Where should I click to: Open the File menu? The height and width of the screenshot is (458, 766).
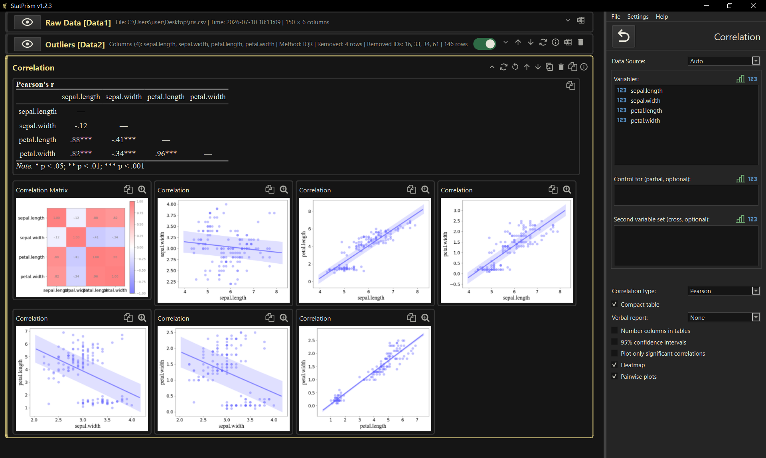coord(616,17)
